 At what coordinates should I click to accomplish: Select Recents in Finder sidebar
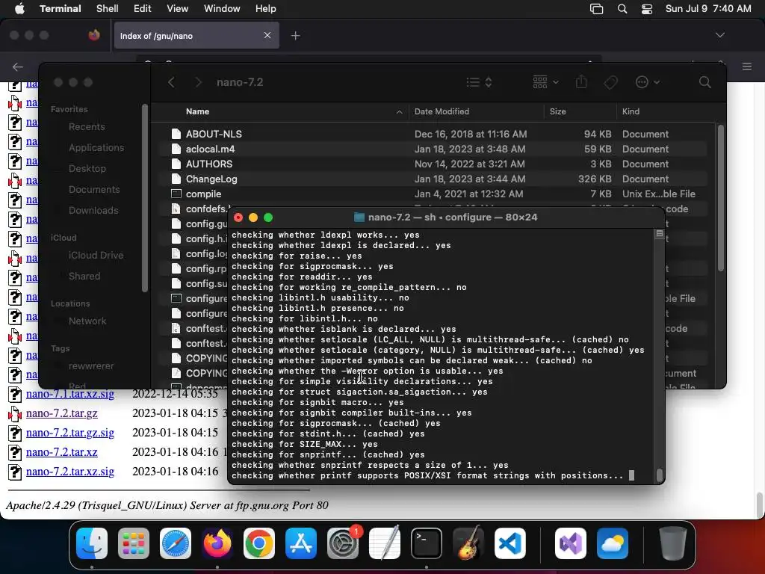87,127
